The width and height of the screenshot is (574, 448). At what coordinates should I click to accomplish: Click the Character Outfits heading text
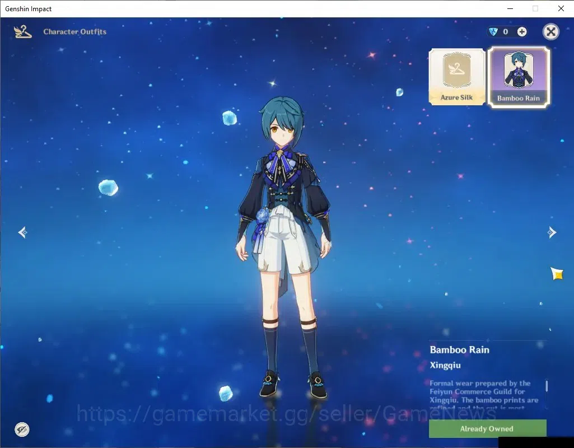tap(74, 32)
